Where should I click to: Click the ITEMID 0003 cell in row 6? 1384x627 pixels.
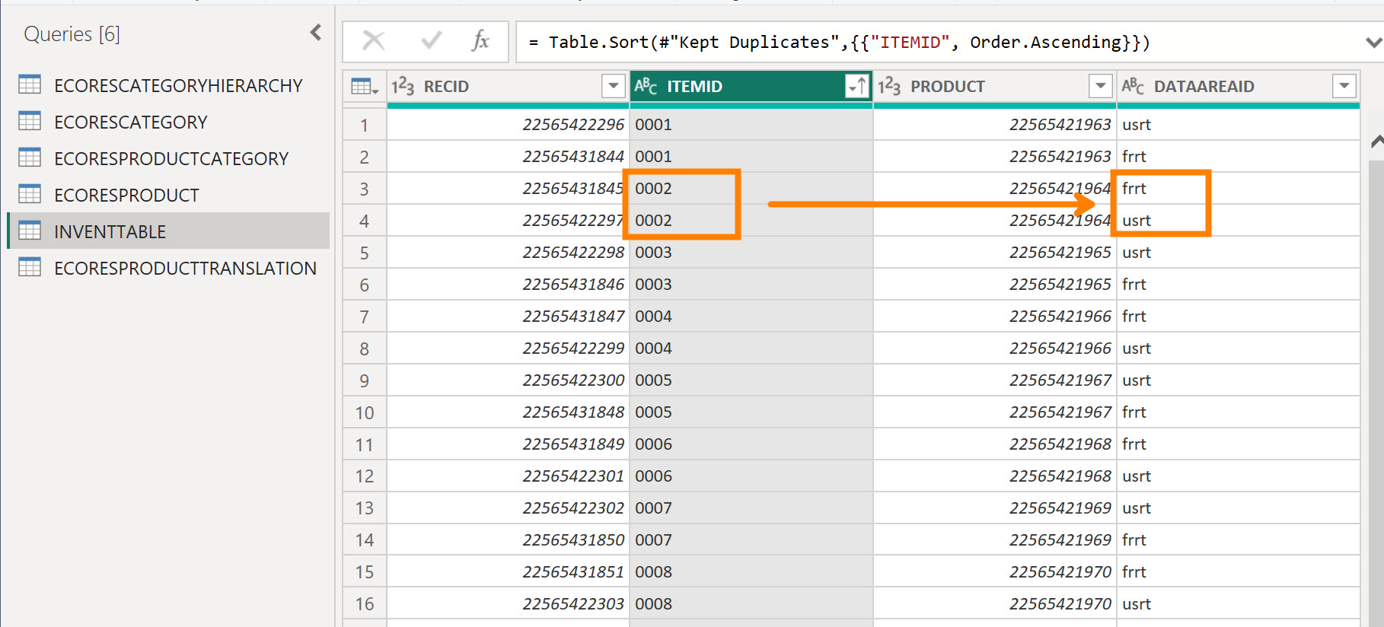point(751,285)
